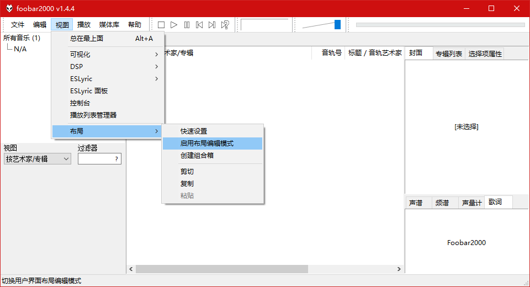Image resolution: width=530 pixels, height=287 pixels.
Task: Adjust the volume slider handle
Action: click(x=337, y=25)
